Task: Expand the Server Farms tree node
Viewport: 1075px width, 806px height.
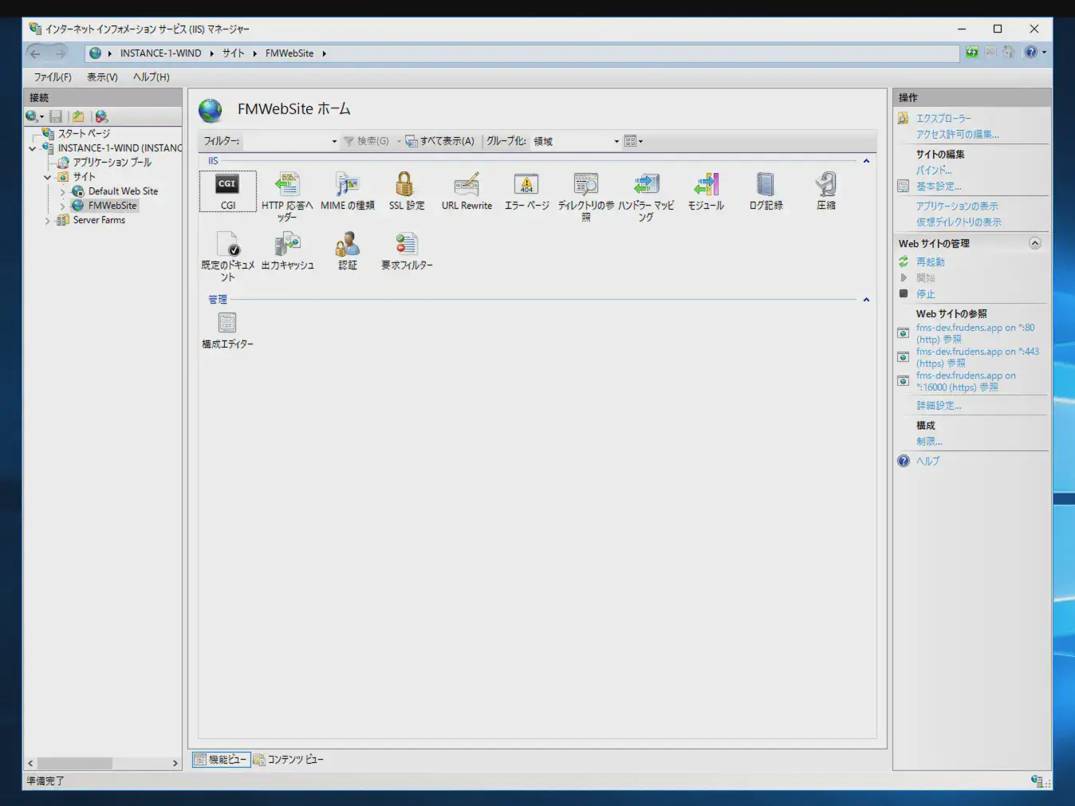Action: click(48, 220)
